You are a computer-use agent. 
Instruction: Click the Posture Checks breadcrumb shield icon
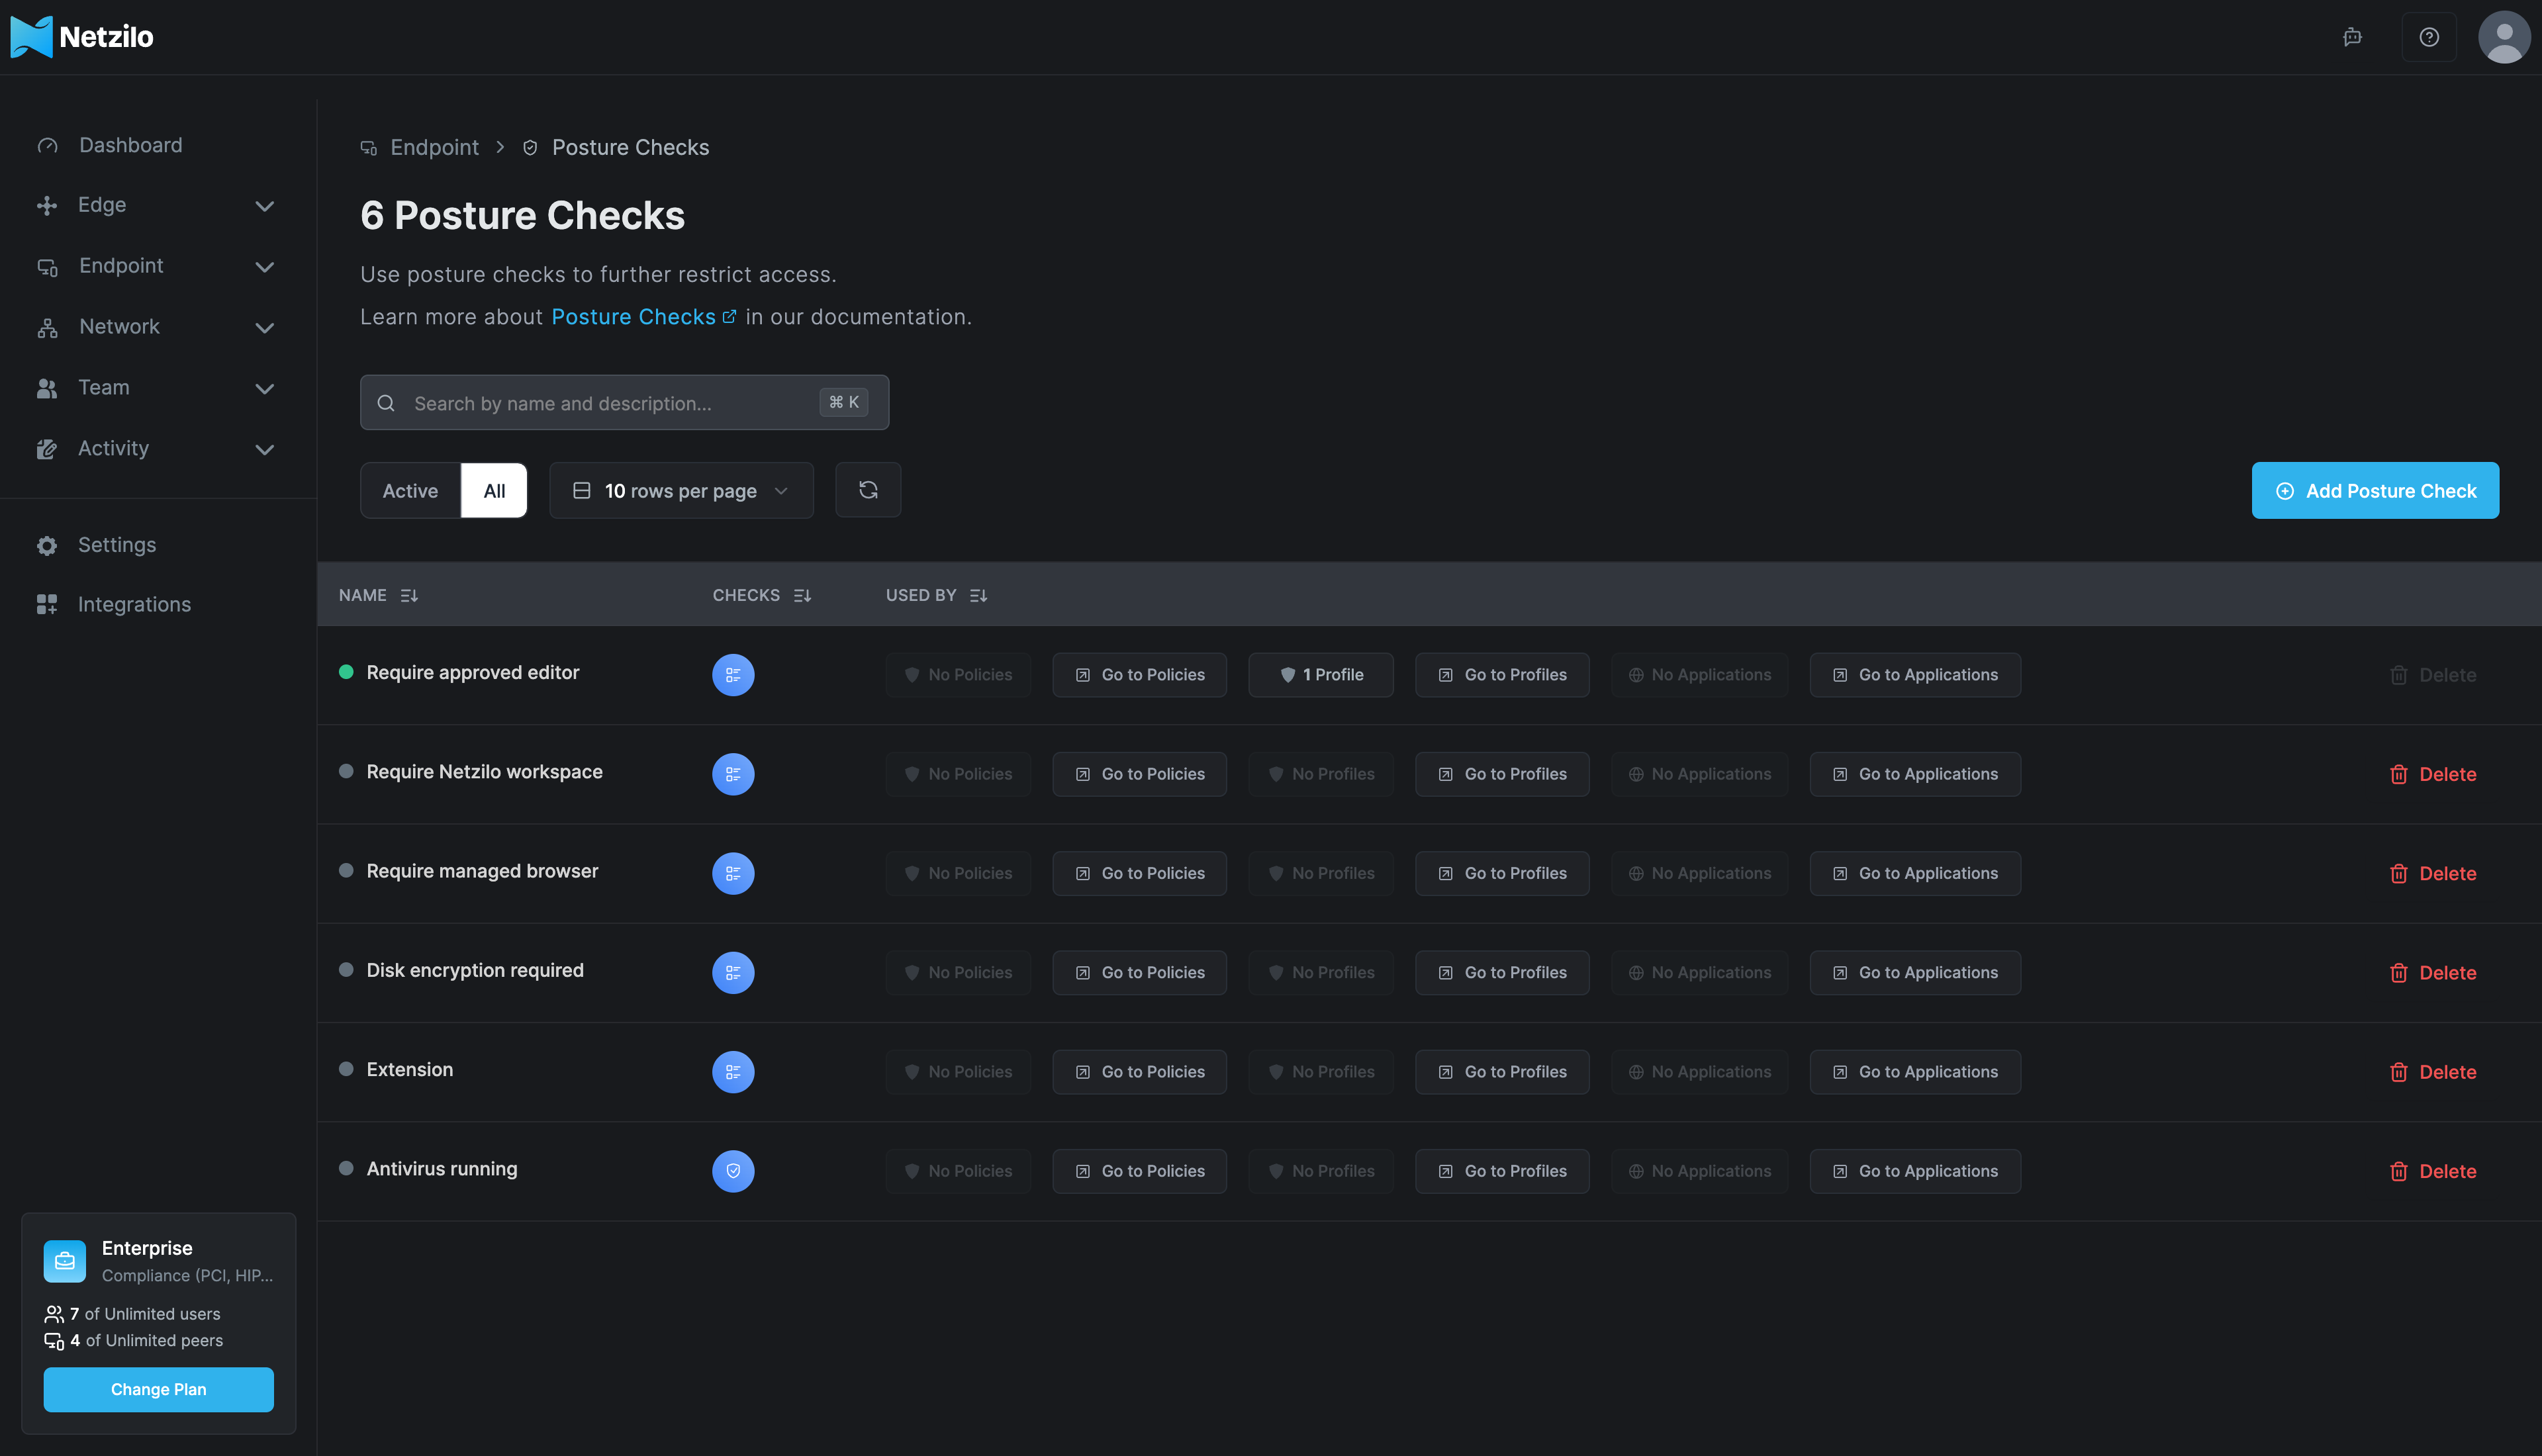coord(530,148)
